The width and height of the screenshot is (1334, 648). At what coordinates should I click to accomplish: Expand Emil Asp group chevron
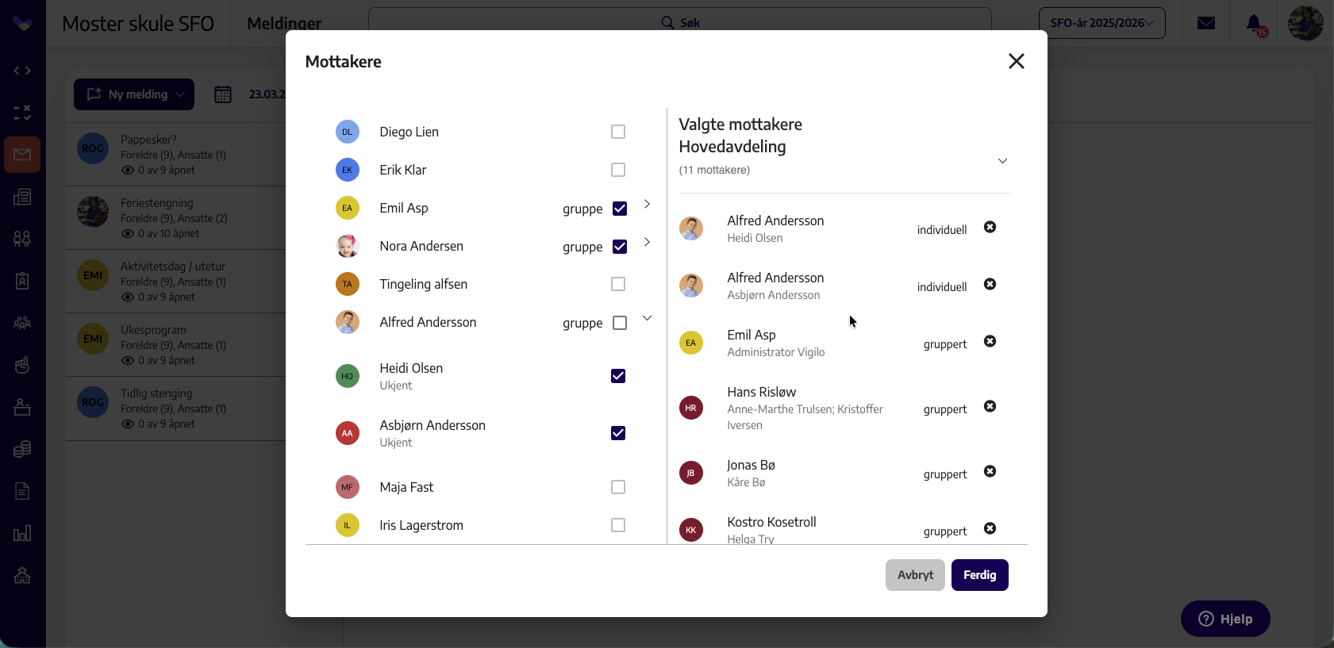(x=647, y=205)
